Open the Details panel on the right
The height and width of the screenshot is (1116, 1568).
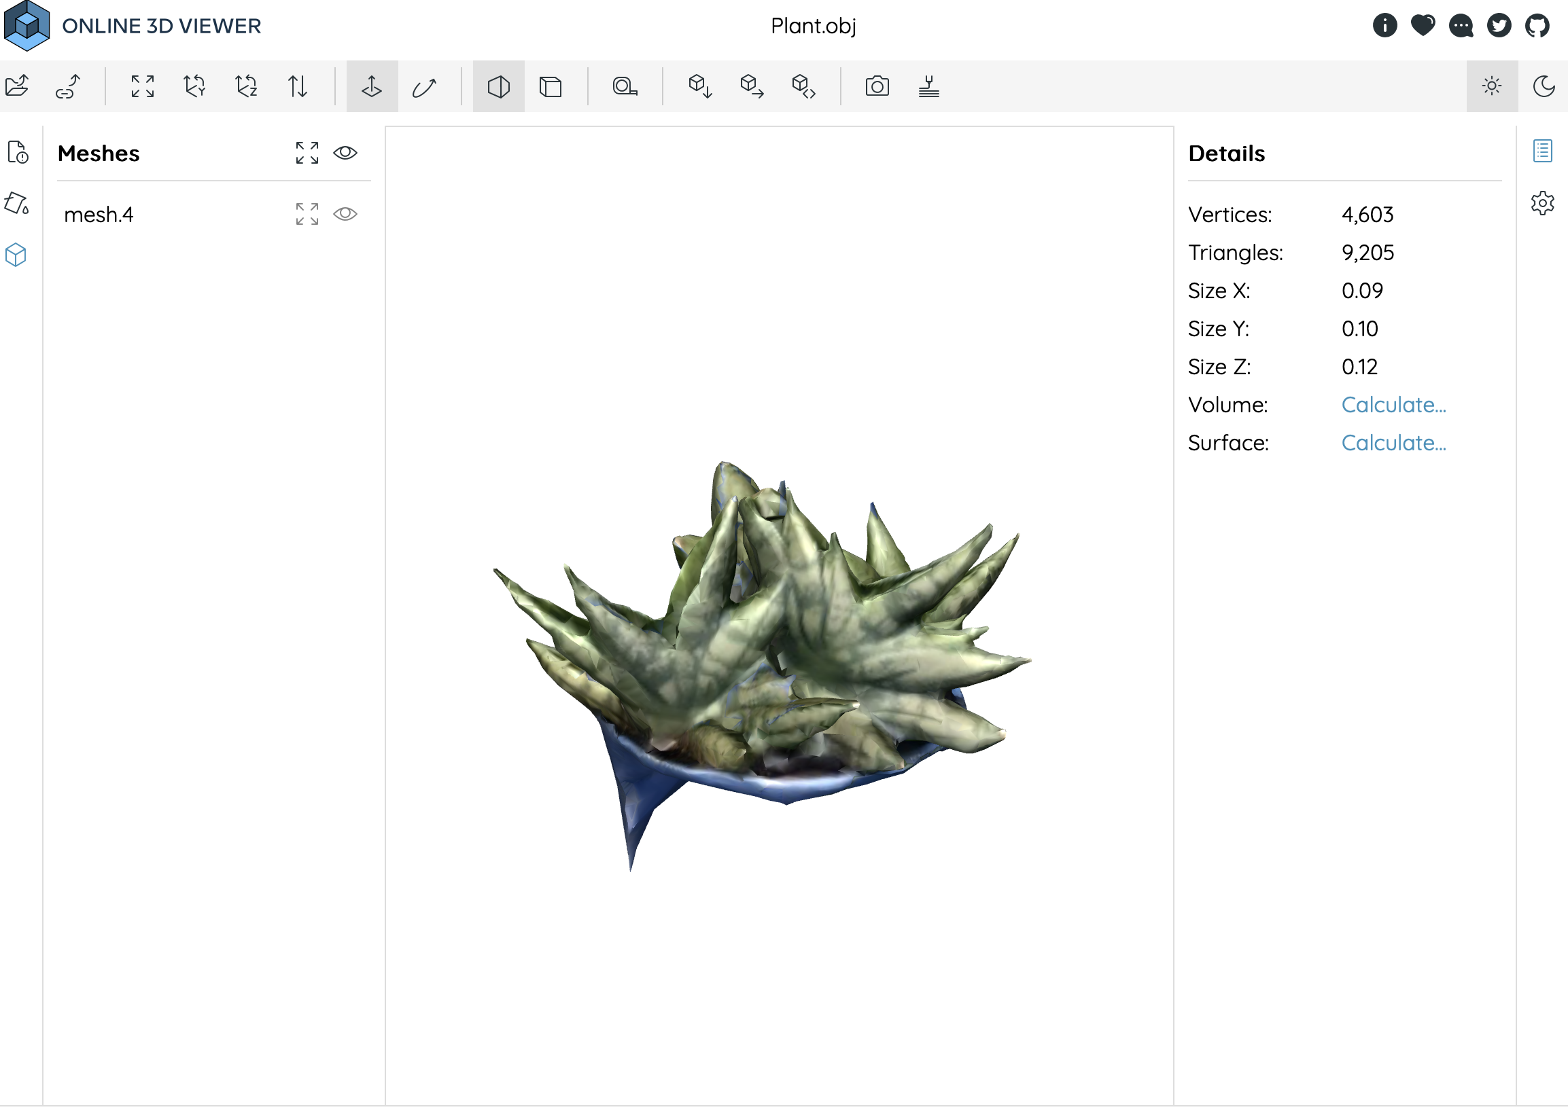tap(1543, 150)
